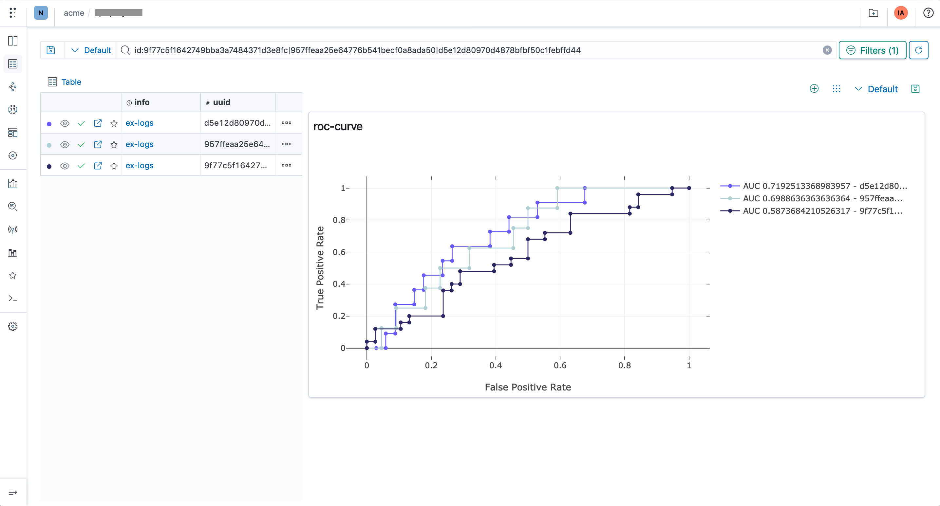Click the purple color dot of run d5e12d80970d
The height and width of the screenshot is (506, 940).
pos(49,124)
